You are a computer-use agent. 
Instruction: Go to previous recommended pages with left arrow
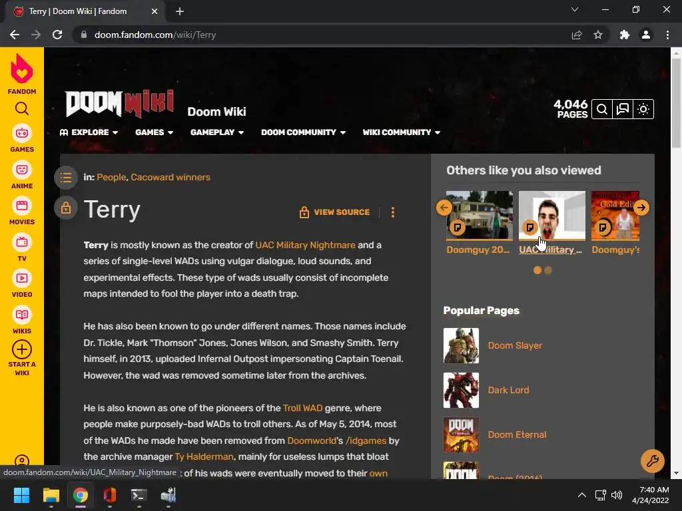click(444, 208)
